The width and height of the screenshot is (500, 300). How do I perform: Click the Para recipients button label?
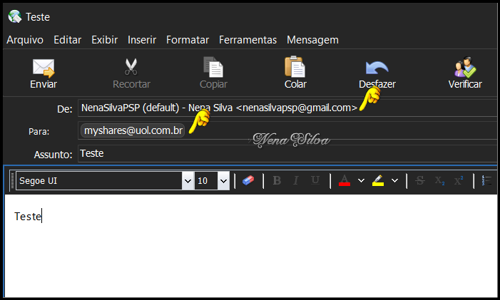[x=39, y=131]
